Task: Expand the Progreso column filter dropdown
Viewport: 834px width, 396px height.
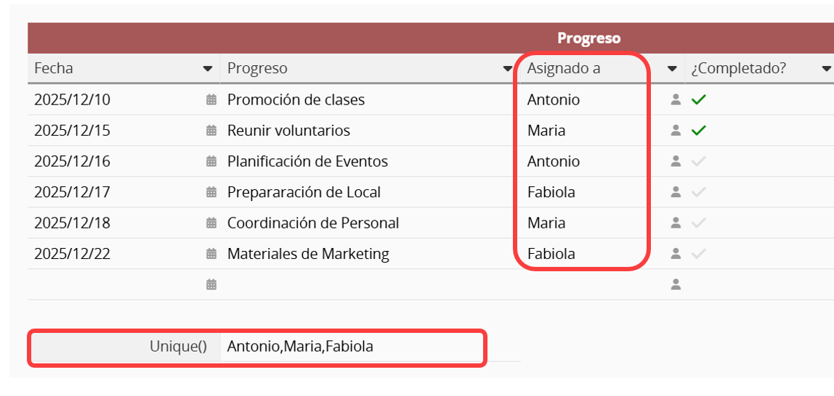Action: [508, 69]
